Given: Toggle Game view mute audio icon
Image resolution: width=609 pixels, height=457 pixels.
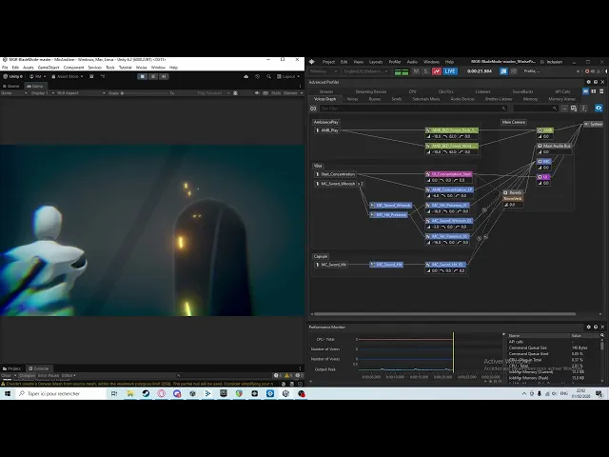Looking at the screenshot, I should (257, 93).
